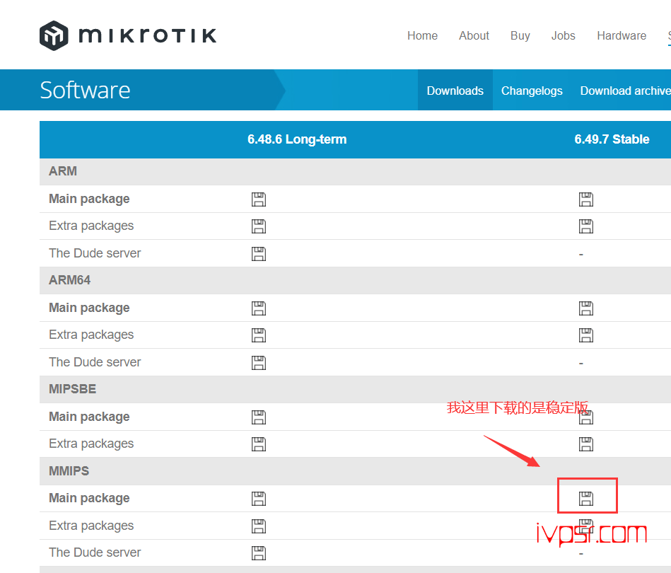Navigate to Jobs

click(x=563, y=35)
